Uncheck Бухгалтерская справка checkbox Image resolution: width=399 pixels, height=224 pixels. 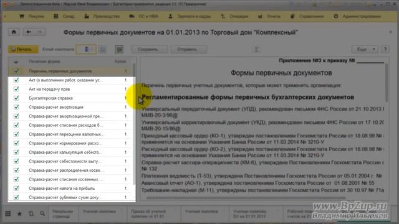point(16,98)
